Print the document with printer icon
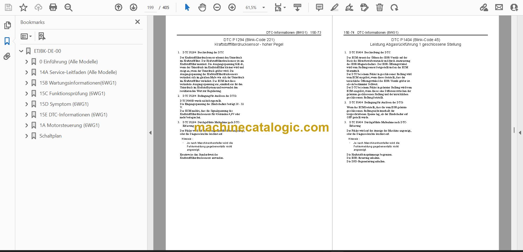 [x=53, y=7]
